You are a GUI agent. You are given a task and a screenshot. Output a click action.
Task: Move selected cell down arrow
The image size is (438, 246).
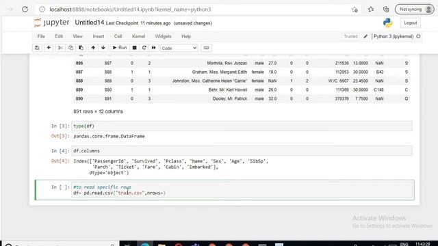(x=103, y=48)
